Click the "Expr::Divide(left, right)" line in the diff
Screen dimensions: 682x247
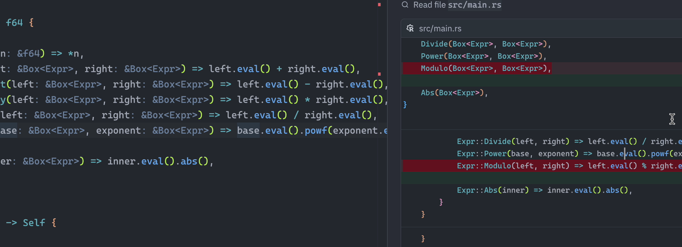(569, 141)
